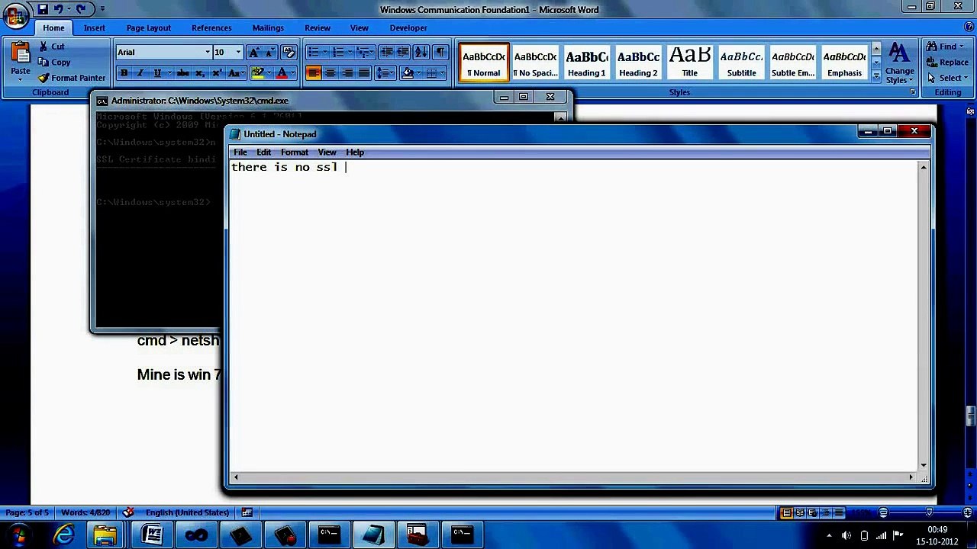Select Align Text Left
This screenshot has height=549, width=977.
(313, 73)
